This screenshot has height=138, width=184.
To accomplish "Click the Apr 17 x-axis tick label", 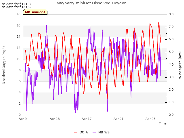I will coord(87,119).
